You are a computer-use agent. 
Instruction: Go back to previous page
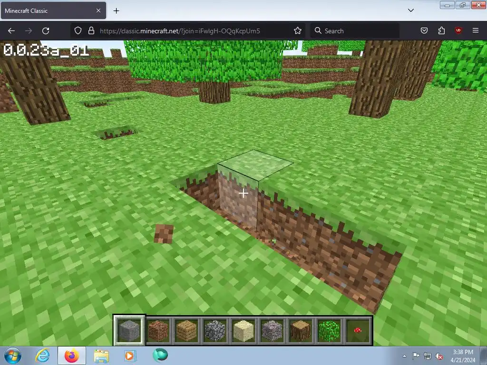(11, 31)
